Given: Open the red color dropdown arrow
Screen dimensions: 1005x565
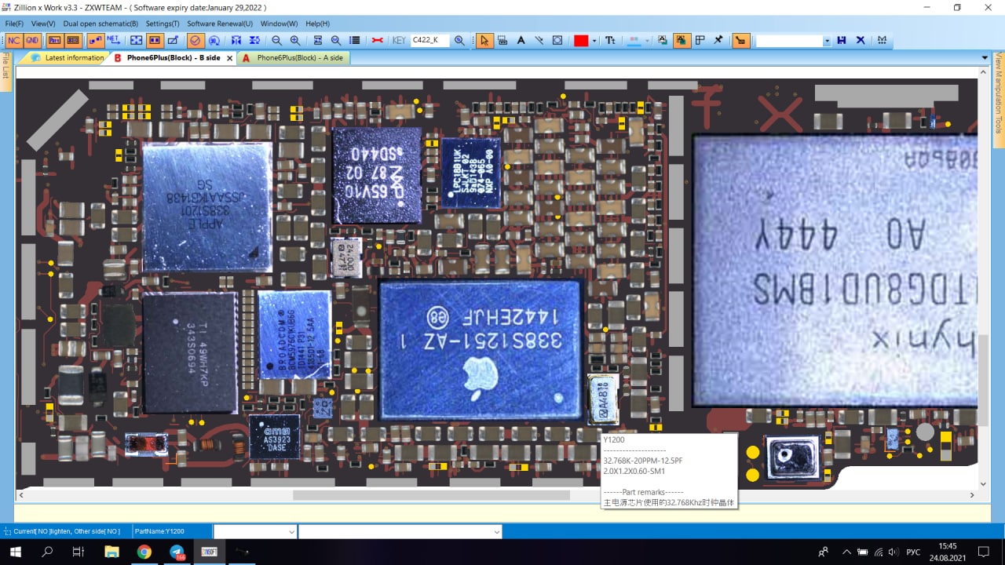Looking at the screenshot, I should [x=594, y=41].
